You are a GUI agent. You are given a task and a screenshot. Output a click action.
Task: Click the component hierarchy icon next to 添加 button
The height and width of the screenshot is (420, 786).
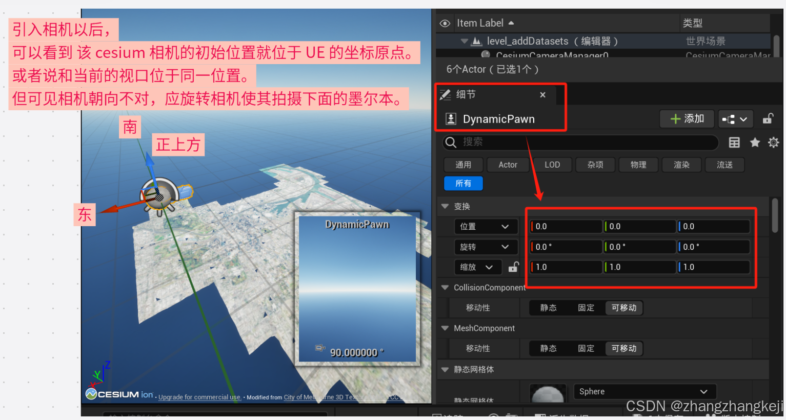click(x=735, y=118)
